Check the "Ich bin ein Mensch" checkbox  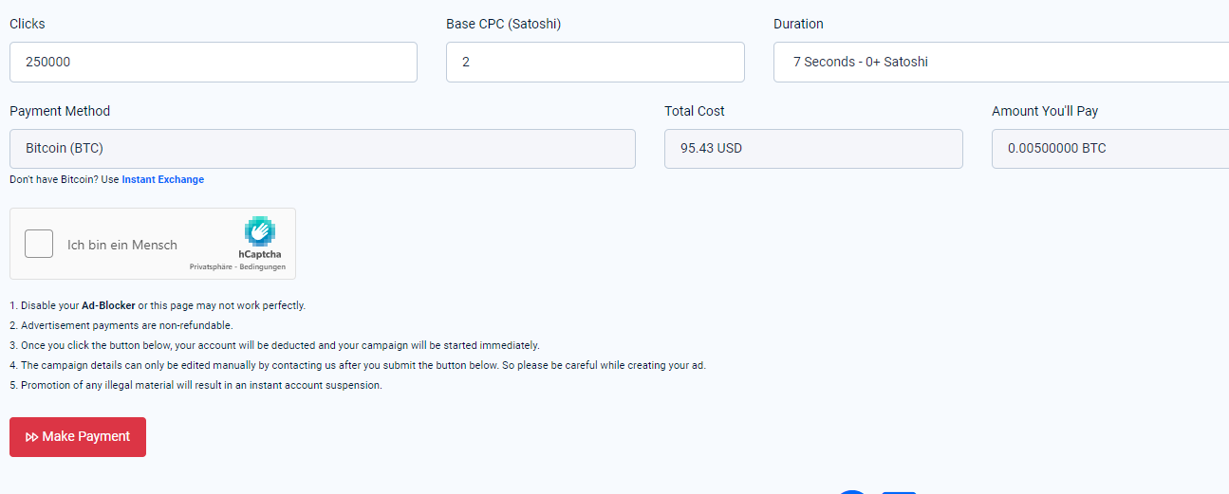[39, 244]
